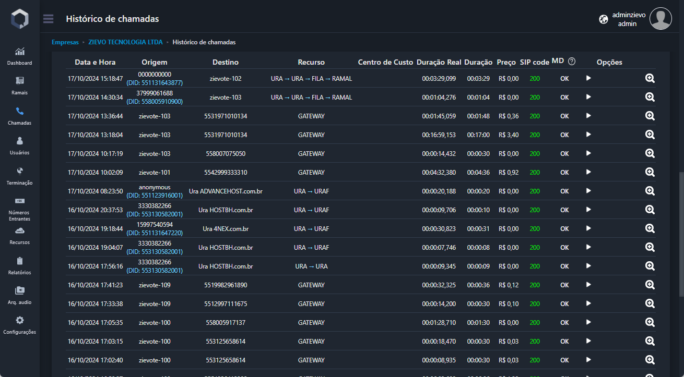684x377 pixels.
Task: View details of 16/10/2024 17:41:23 call
Action: click(650, 285)
